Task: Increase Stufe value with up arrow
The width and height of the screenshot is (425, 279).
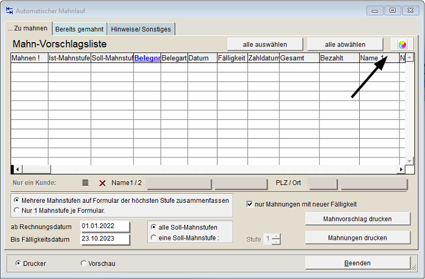Action: (x=276, y=236)
